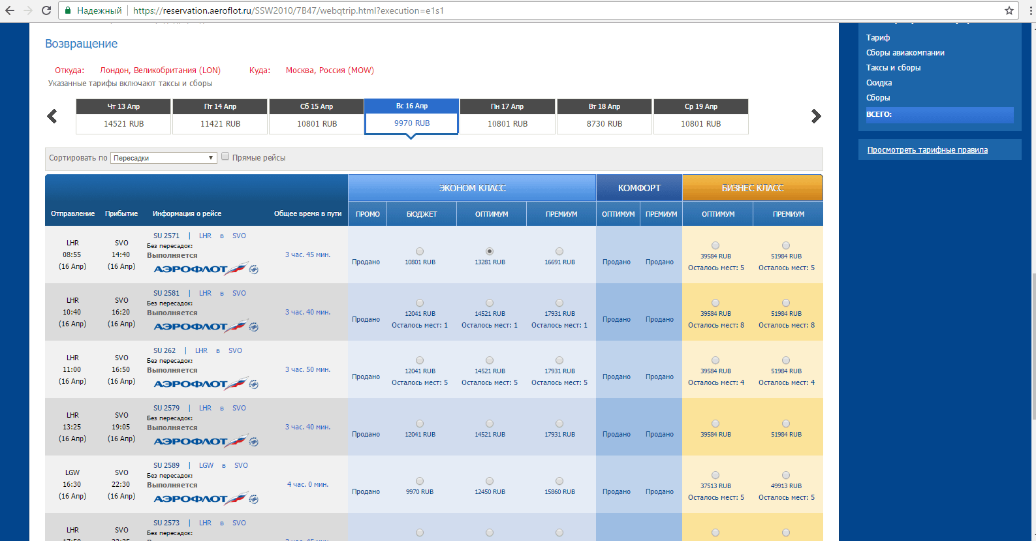This screenshot has height=541, width=1036.
Task: Choose the Чт 13 Апр date tab
Action: pyautogui.click(x=123, y=116)
